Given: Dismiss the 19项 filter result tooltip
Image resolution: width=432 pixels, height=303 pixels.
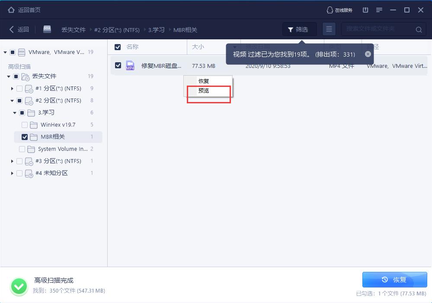Looking at the screenshot, I should tap(368, 54).
